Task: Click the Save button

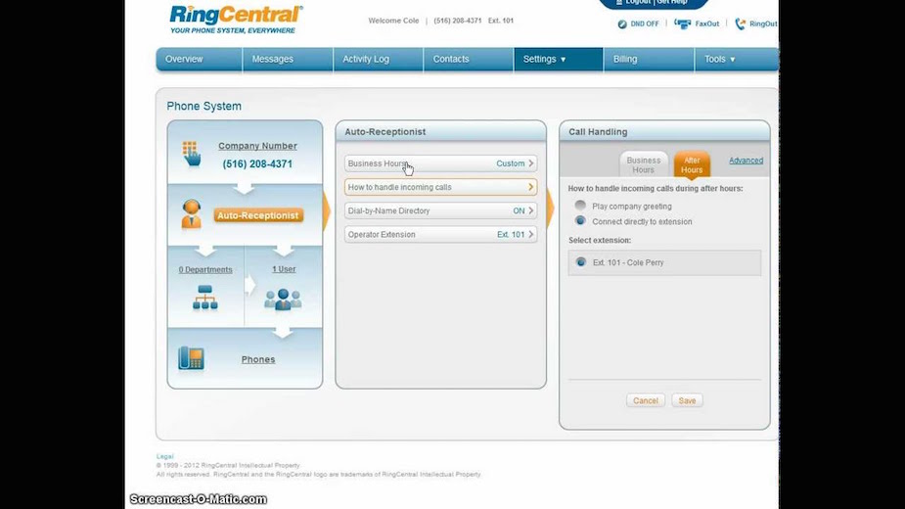Action: pos(687,400)
